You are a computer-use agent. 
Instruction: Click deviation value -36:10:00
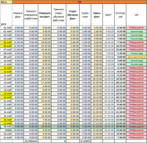point(120,101)
